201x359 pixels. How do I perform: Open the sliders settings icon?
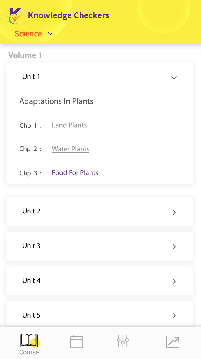(x=123, y=341)
